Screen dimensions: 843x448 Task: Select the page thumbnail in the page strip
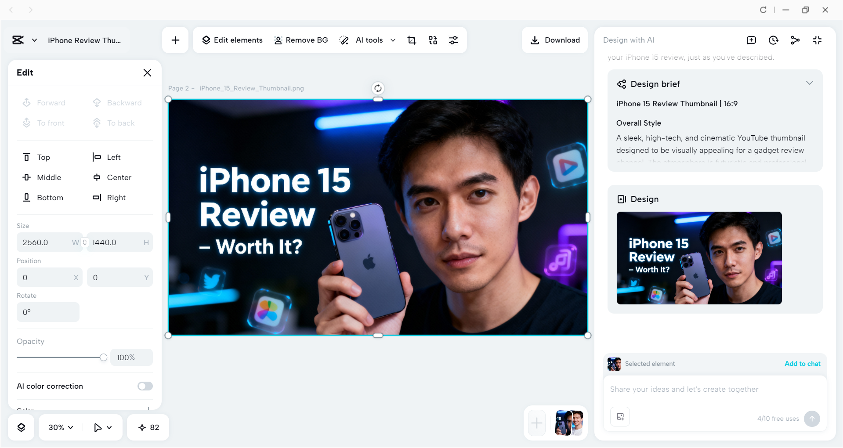coord(569,423)
